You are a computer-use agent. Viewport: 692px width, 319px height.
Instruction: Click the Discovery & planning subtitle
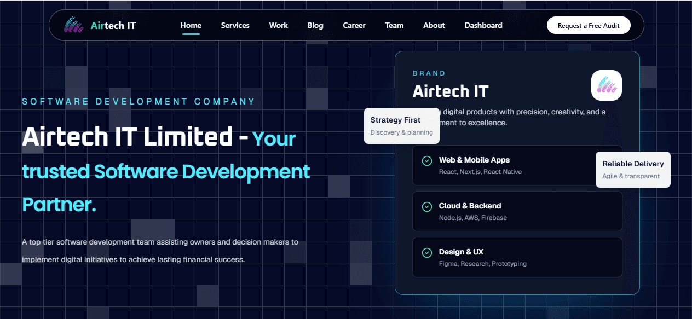point(402,132)
